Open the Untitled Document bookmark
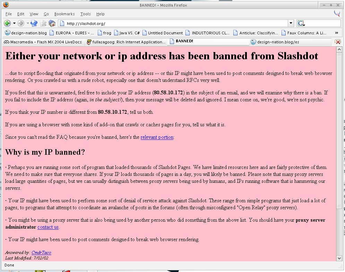The image size is (345, 272). [x=163, y=33]
